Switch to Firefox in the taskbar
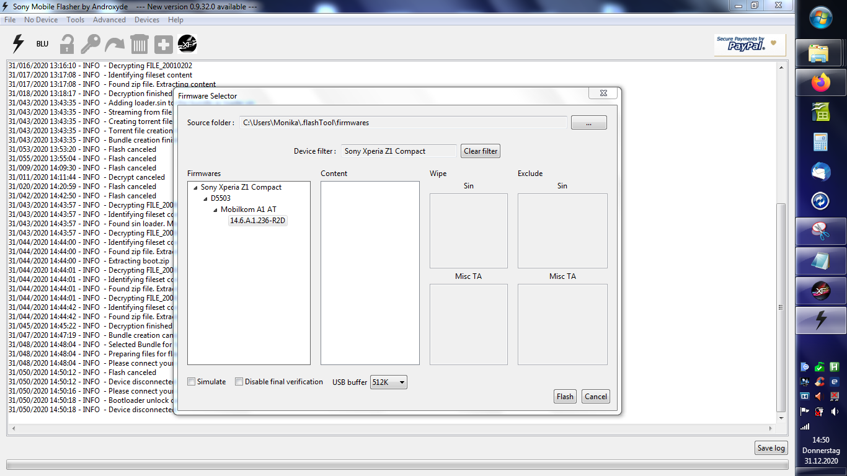The height and width of the screenshot is (476, 847). (x=821, y=82)
